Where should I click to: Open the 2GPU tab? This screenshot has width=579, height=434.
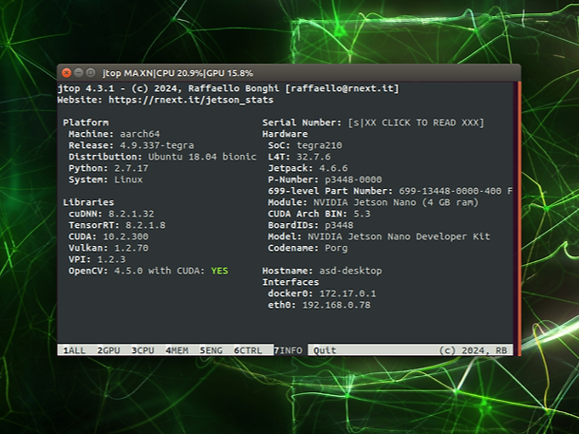(x=108, y=350)
